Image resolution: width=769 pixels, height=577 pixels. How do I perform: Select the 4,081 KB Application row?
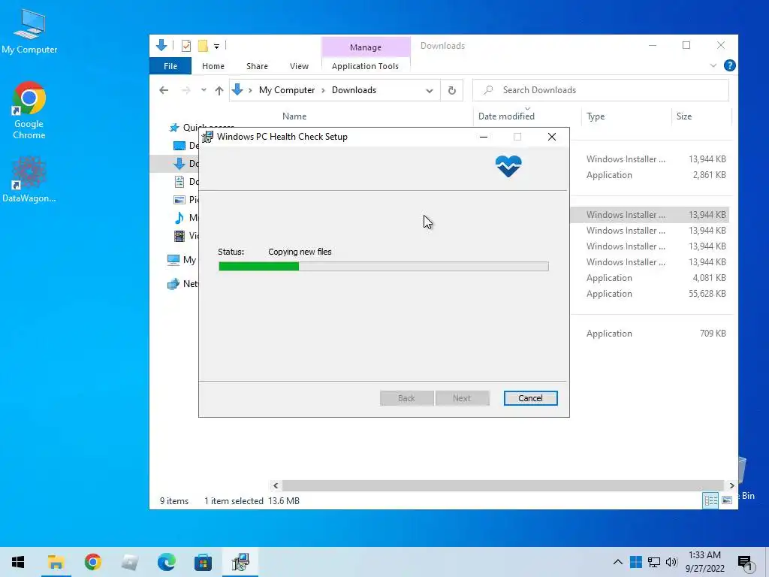click(x=650, y=278)
